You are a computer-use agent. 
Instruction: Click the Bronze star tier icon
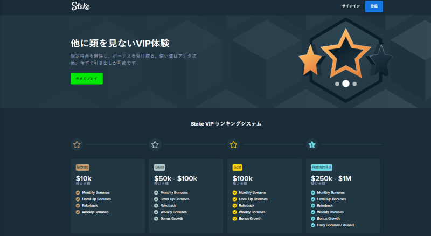[x=77, y=144]
